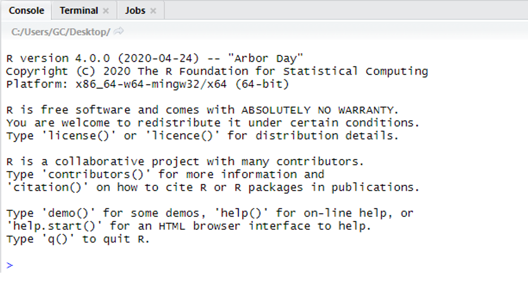Close the Jobs tab
The width and height of the screenshot is (528, 284).
[x=153, y=11]
